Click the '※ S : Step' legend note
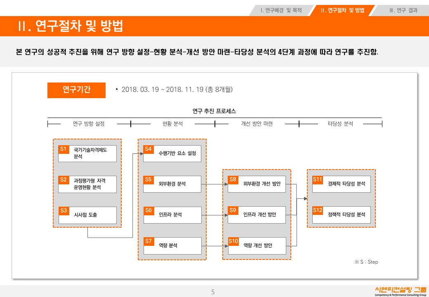 click(366, 262)
